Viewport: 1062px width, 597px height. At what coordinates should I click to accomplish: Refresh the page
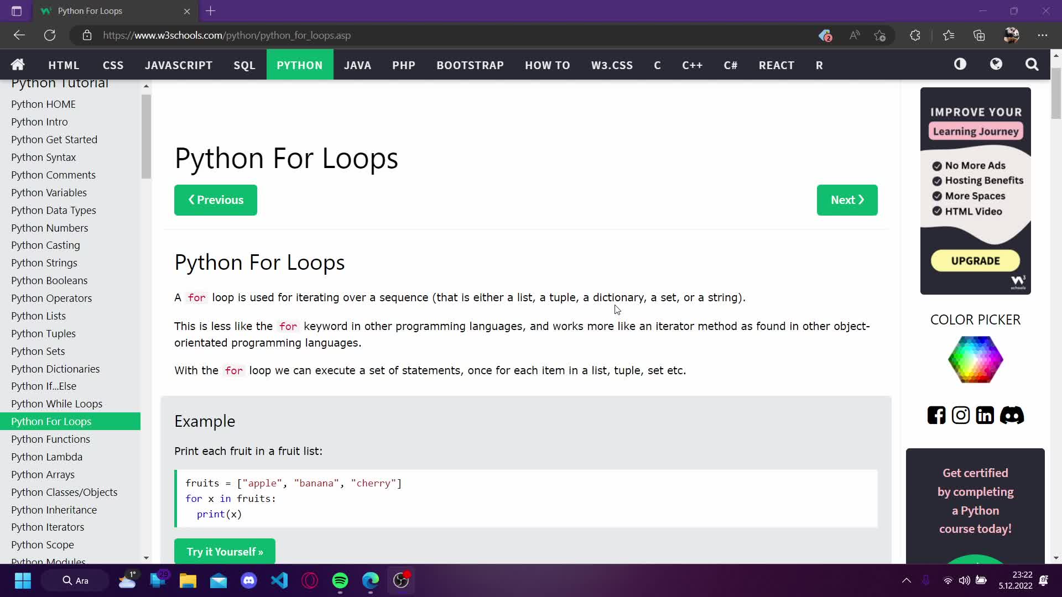(50, 35)
